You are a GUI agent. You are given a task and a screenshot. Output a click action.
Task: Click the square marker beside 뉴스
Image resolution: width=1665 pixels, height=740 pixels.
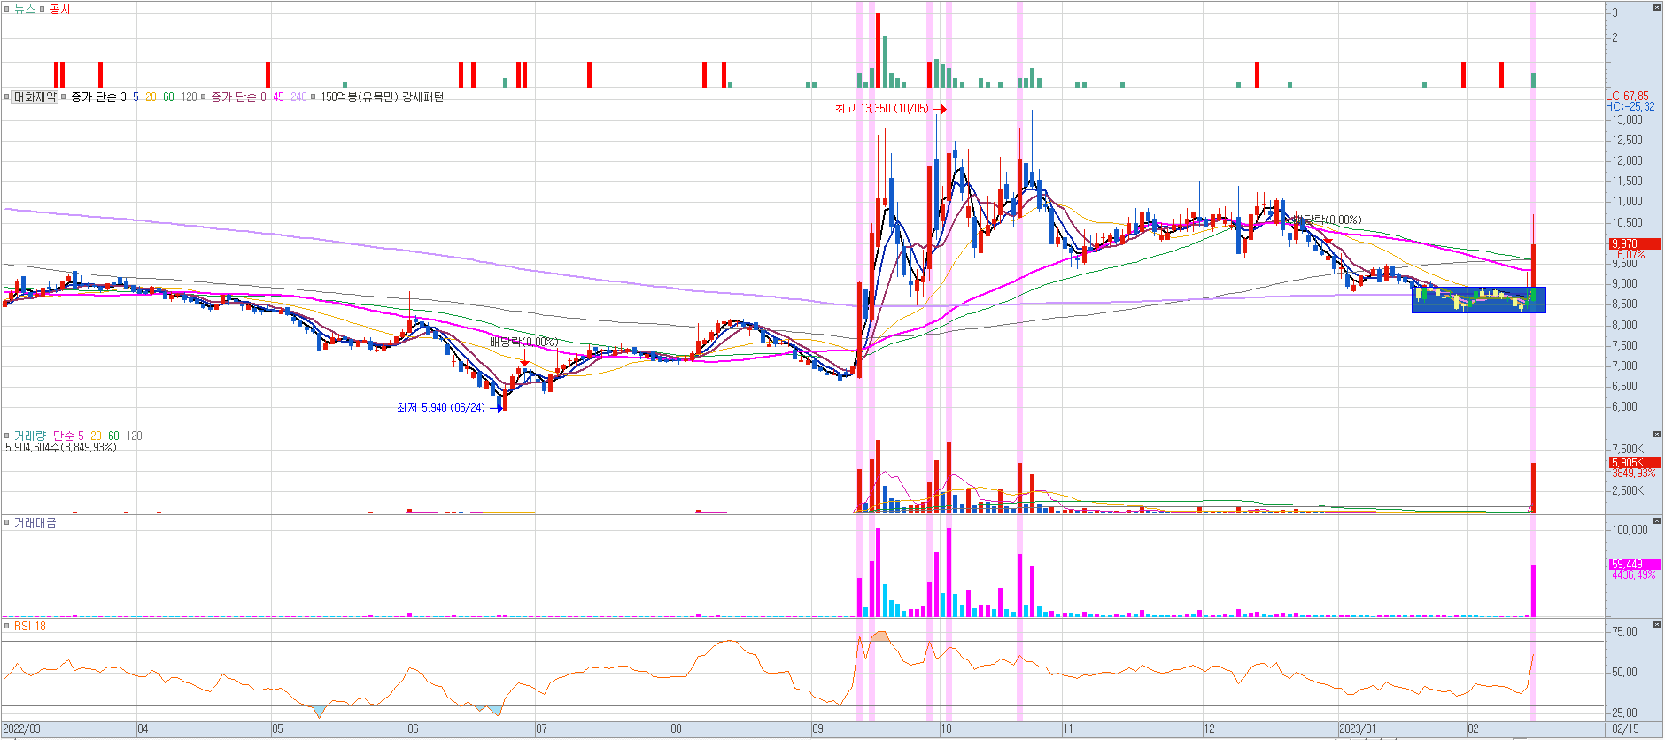click(7, 9)
